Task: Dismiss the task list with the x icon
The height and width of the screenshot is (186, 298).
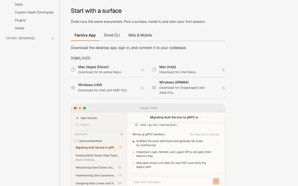Action: click(x=218, y=142)
